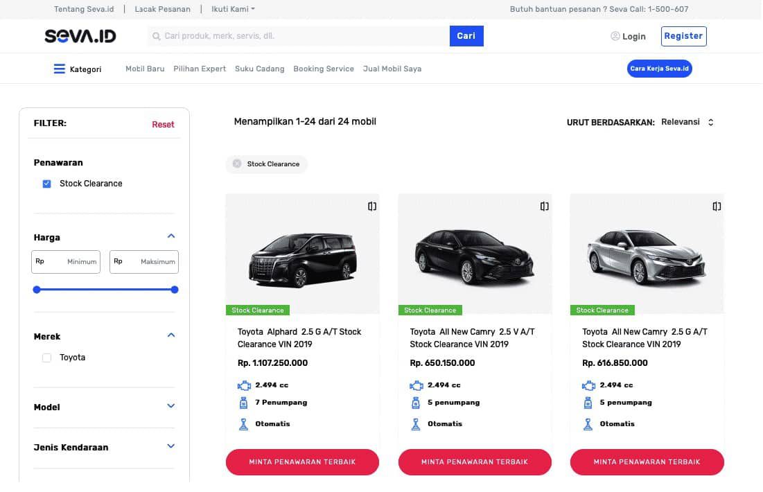Open the black Camry 2.5 V image
Viewport: 763px width, 492px height.
pyautogui.click(x=475, y=256)
